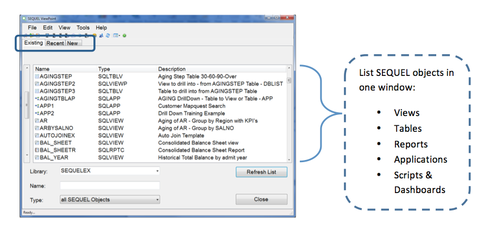Click the AGINGTBLAP application icon
The height and width of the screenshot is (237, 490).
click(x=37, y=99)
